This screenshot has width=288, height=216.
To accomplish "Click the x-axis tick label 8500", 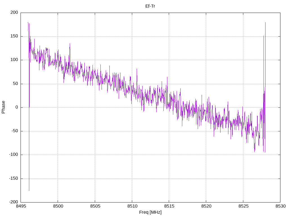I will coord(58,206).
